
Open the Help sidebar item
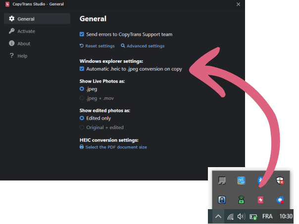pyautogui.click(x=22, y=56)
